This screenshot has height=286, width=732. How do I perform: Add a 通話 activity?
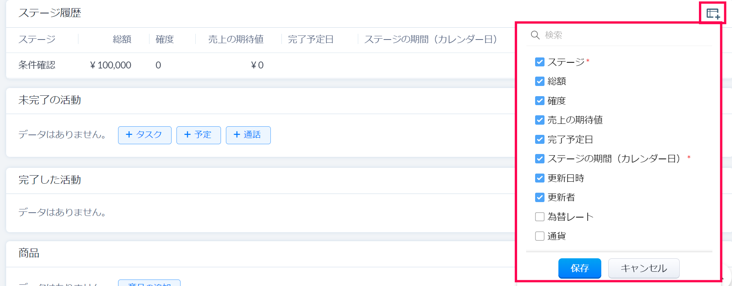point(248,135)
